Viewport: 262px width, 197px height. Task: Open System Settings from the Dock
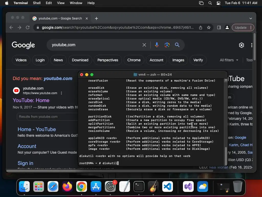click(110, 186)
